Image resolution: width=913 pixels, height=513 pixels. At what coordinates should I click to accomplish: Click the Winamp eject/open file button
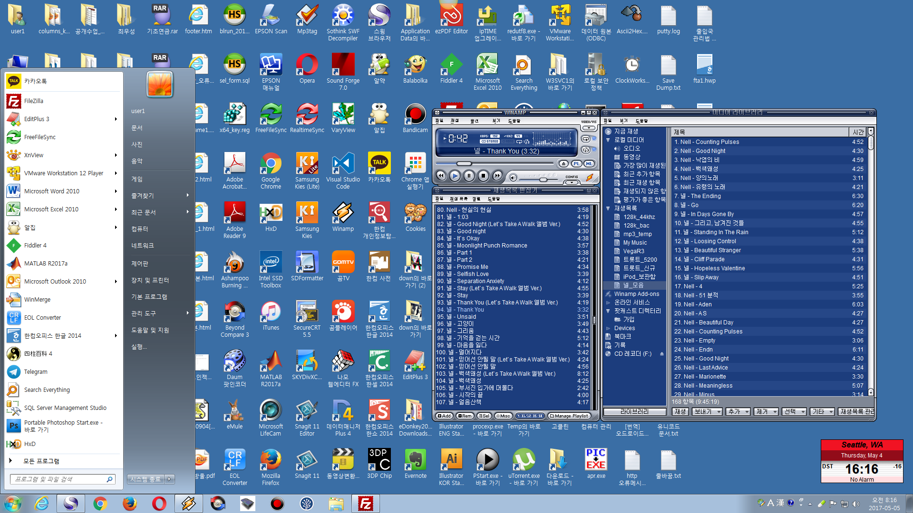[x=563, y=163]
